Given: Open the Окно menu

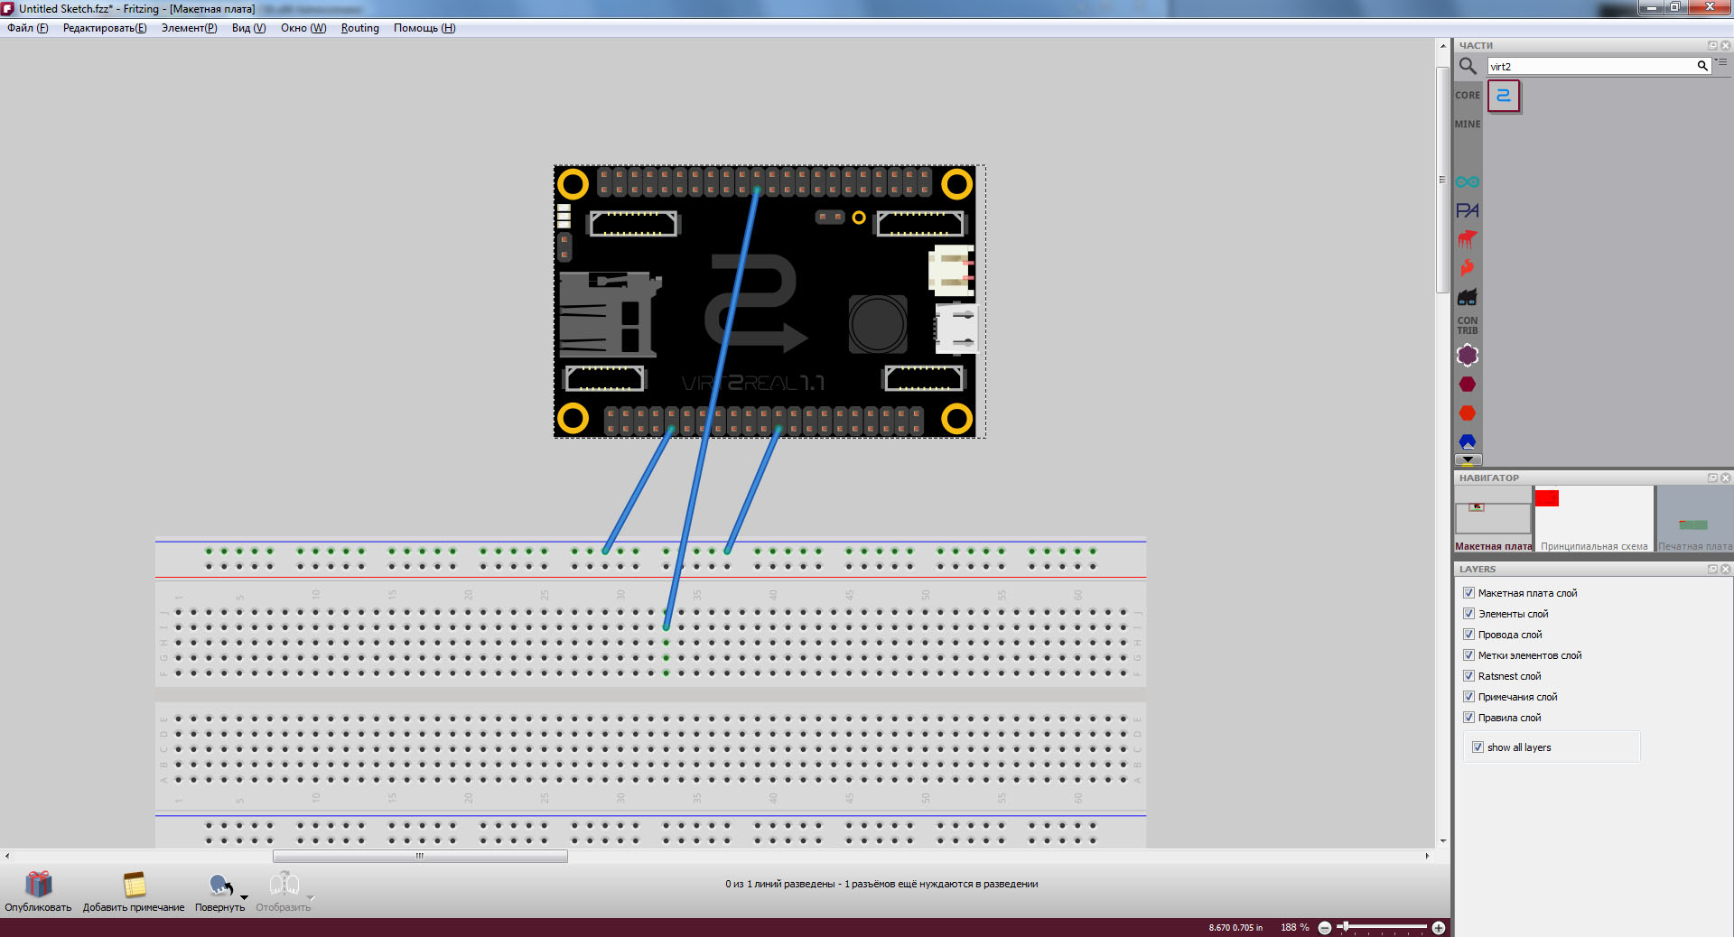Looking at the screenshot, I should (303, 28).
